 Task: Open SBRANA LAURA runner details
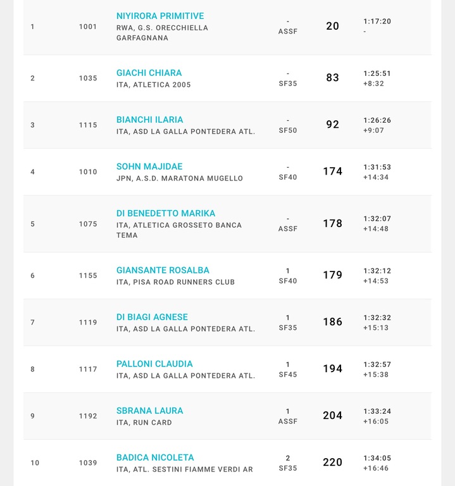pos(150,411)
